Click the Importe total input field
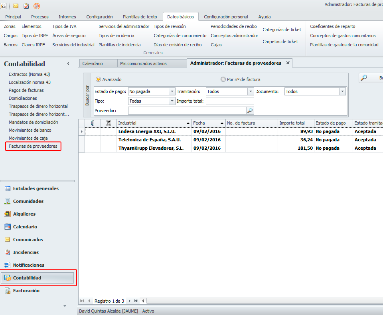Screen dimensions: 383x315 pyautogui.click(x=230, y=101)
